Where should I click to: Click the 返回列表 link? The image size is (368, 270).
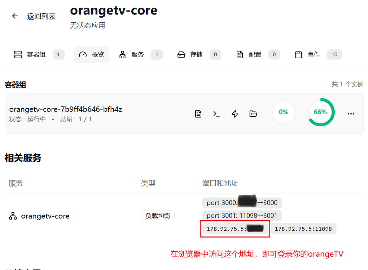41,16
